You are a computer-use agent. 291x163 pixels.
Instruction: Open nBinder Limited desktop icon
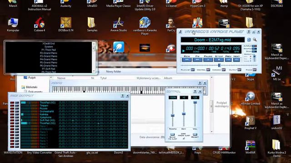[251, 98]
